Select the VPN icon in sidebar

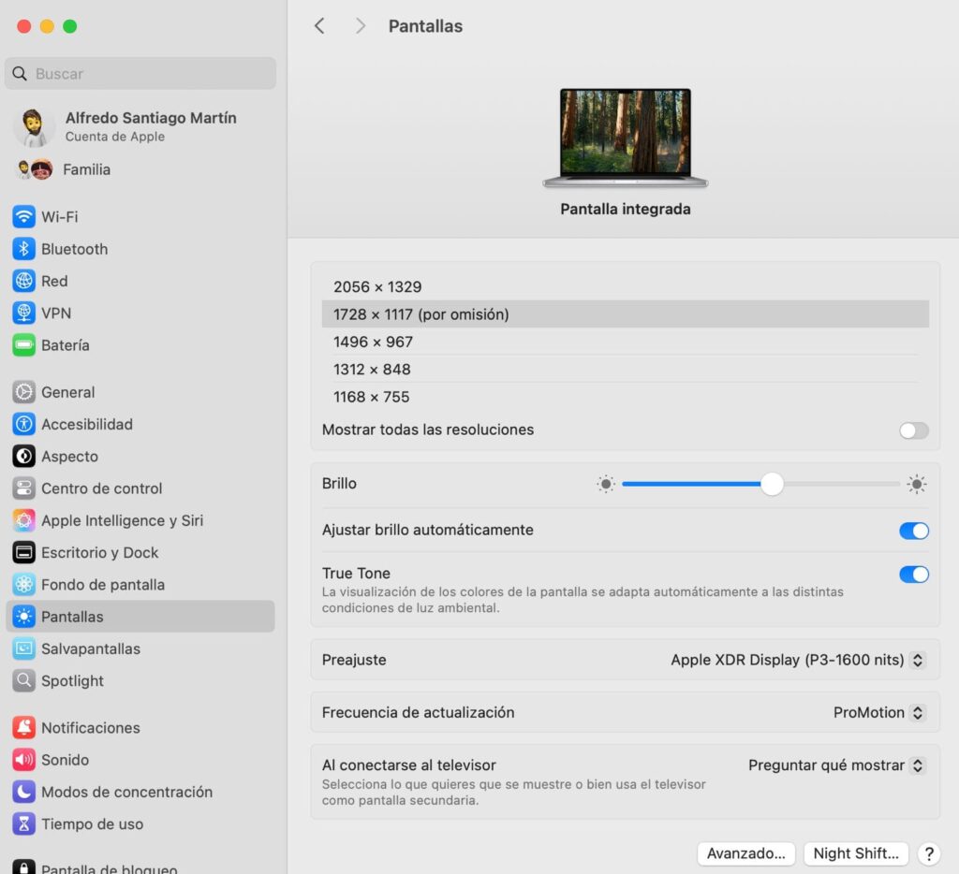23,313
